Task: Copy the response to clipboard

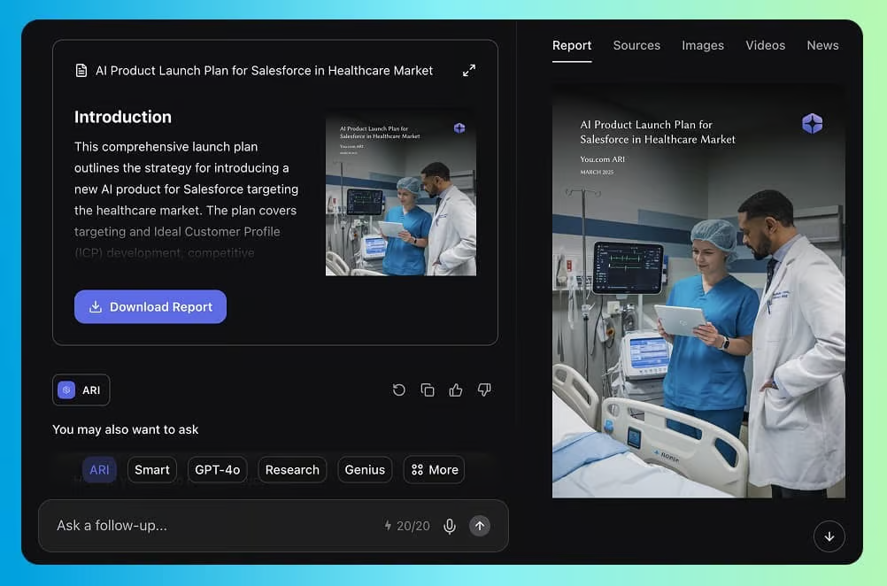Action: pyautogui.click(x=428, y=389)
